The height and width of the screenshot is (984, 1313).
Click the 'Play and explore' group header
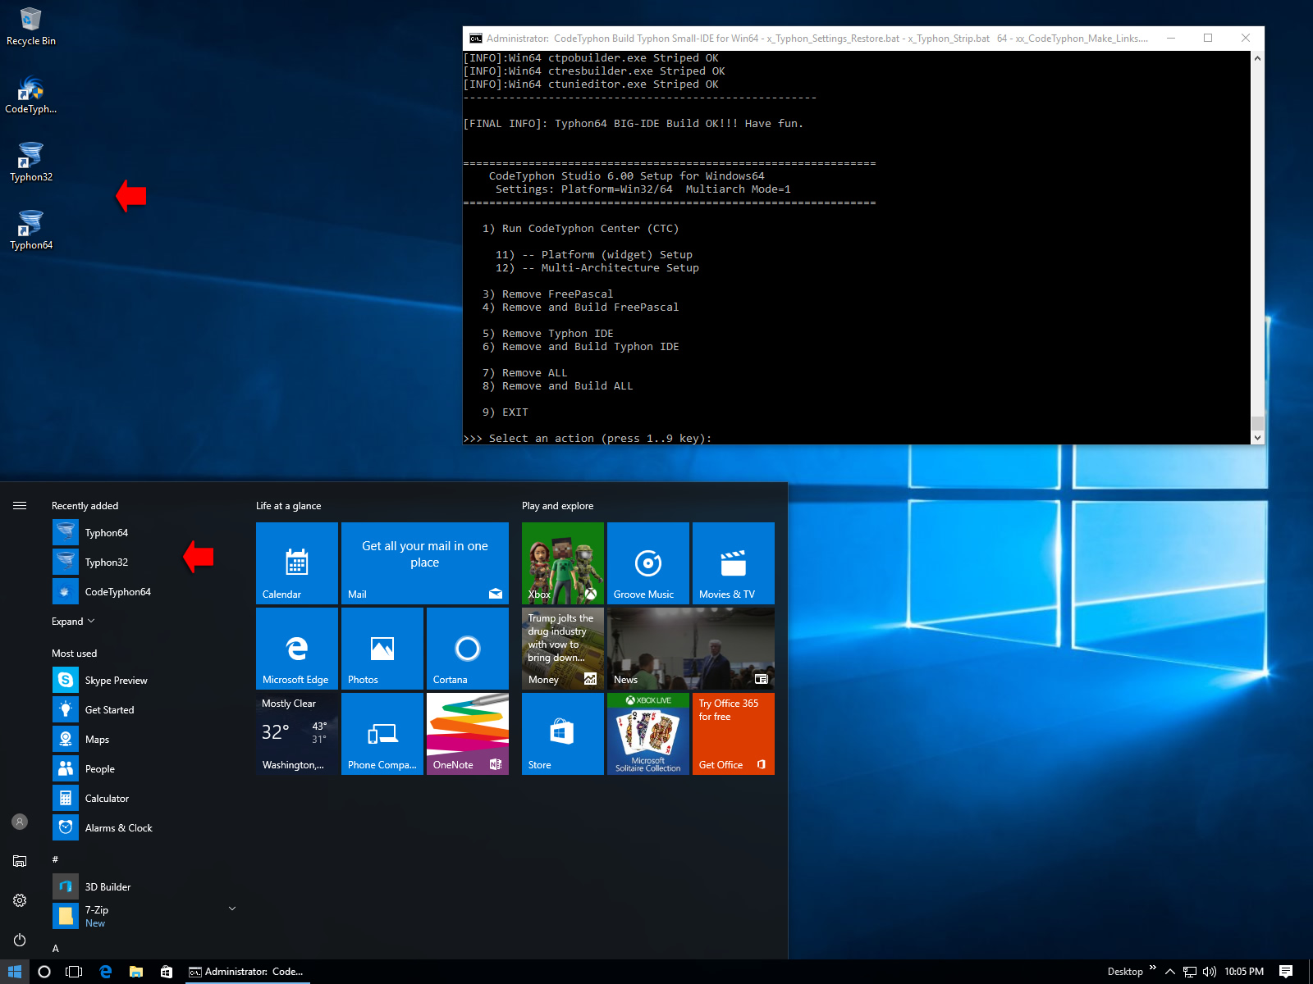tap(557, 506)
